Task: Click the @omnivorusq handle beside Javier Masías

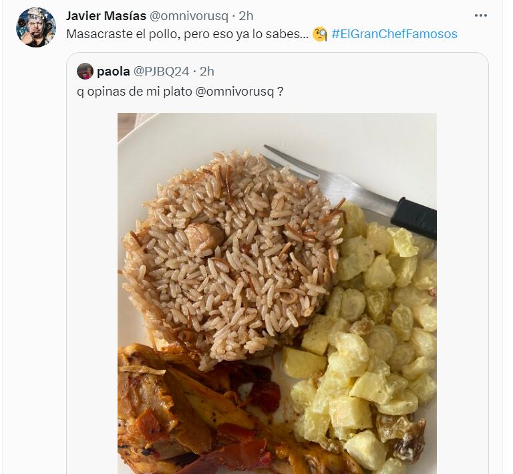Action: pos(192,15)
